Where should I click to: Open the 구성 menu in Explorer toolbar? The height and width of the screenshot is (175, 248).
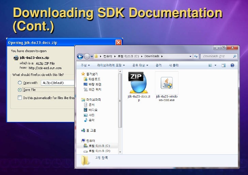[x=85, y=65]
